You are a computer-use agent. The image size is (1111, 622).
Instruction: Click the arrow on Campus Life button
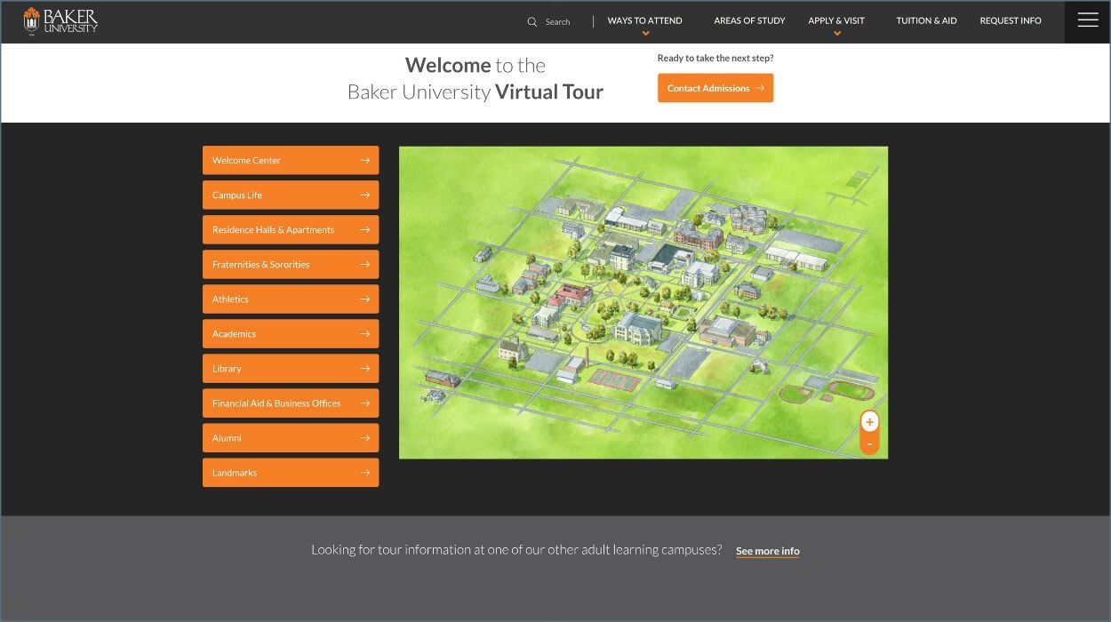365,195
